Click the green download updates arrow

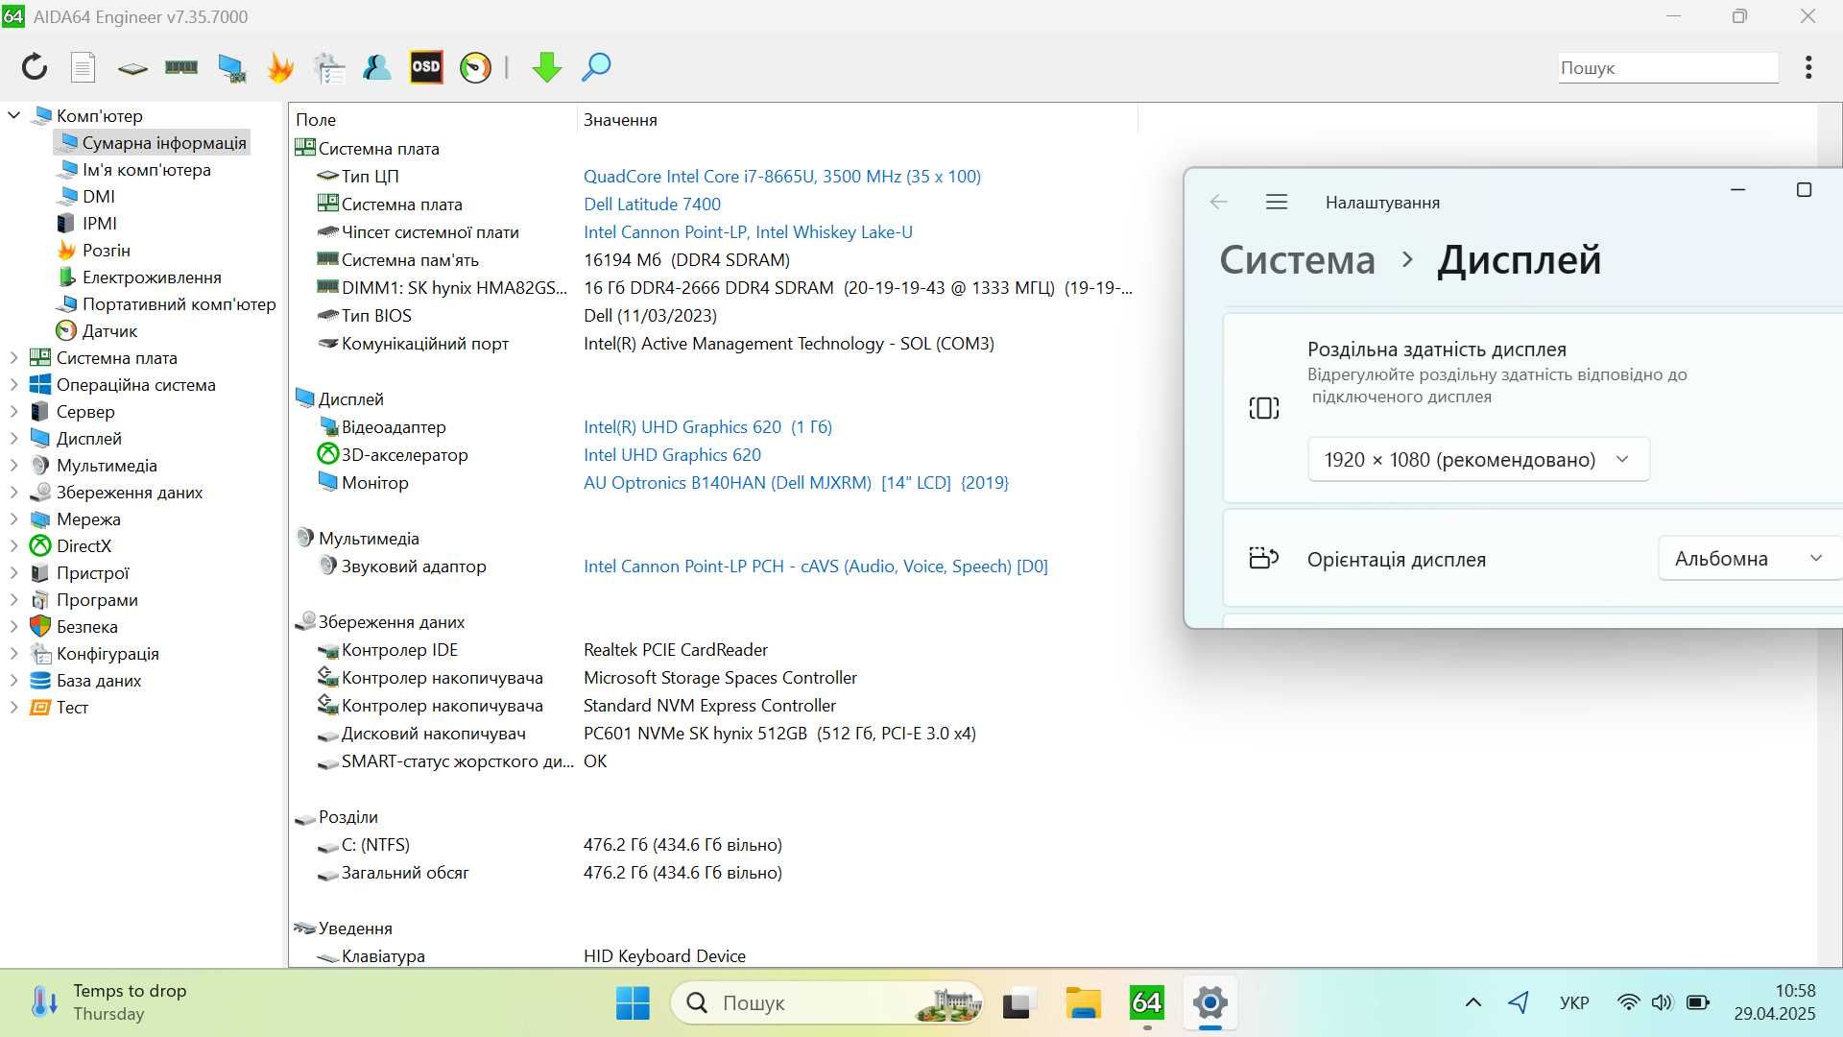[547, 67]
